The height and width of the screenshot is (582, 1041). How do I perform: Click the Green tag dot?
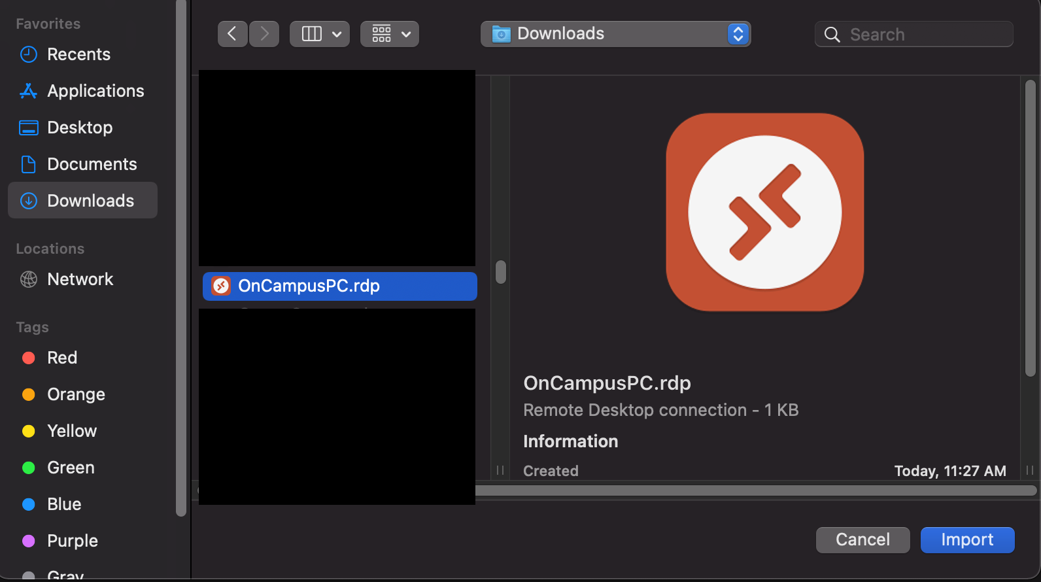pos(29,468)
